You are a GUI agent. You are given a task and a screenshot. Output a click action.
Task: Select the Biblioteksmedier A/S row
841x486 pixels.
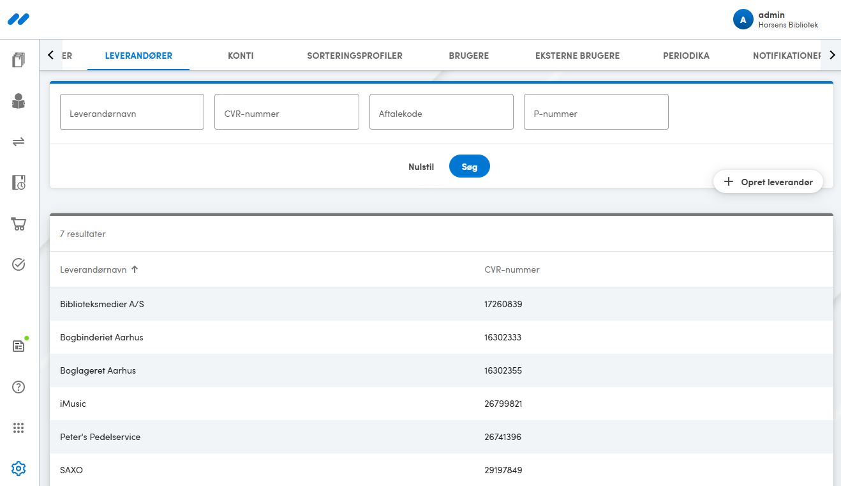(x=442, y=304)
